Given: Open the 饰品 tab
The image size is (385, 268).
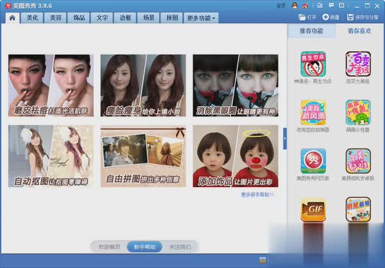Looking at the screenshot, I should click(x=79, y=18).
